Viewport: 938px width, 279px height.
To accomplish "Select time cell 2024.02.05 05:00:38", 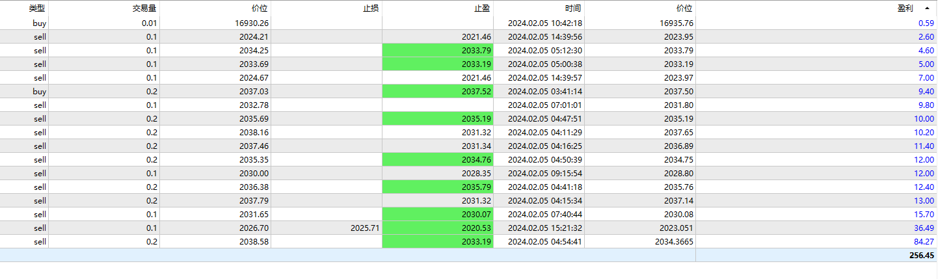I will pyautogui.click(x=544, y=64).
